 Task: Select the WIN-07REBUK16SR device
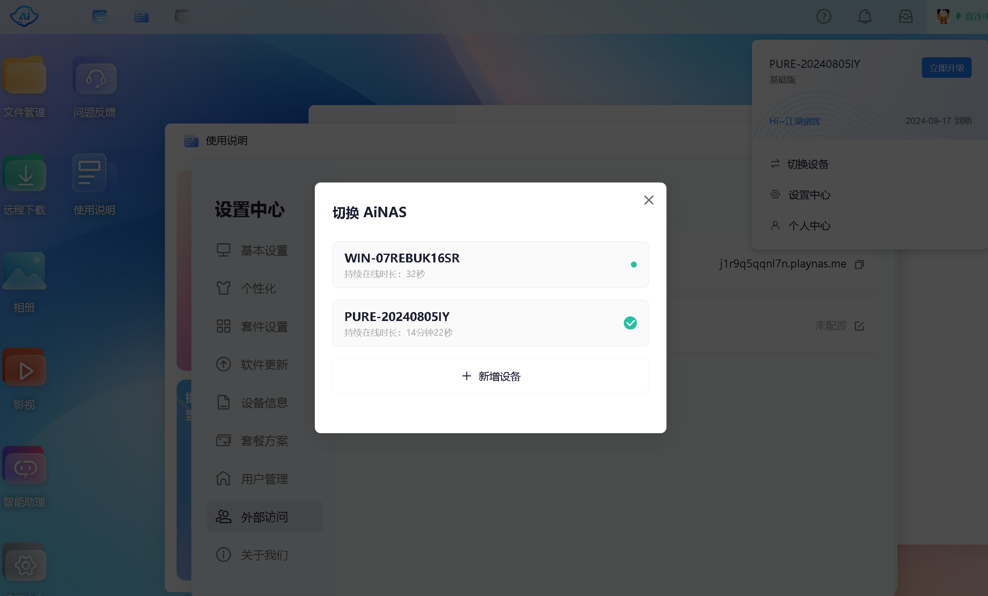coord(490,265)
